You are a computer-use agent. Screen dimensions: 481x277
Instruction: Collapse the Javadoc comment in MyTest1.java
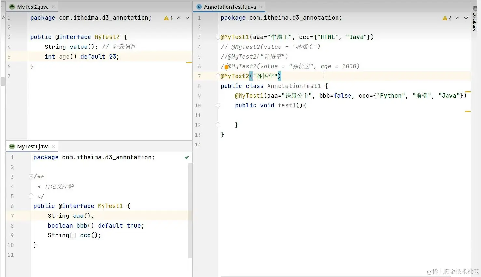click(x=31, y=177)
